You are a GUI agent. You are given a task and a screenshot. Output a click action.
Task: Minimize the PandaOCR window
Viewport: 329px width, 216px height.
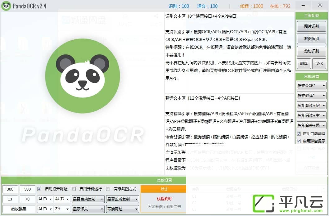(x=303, y=6)
